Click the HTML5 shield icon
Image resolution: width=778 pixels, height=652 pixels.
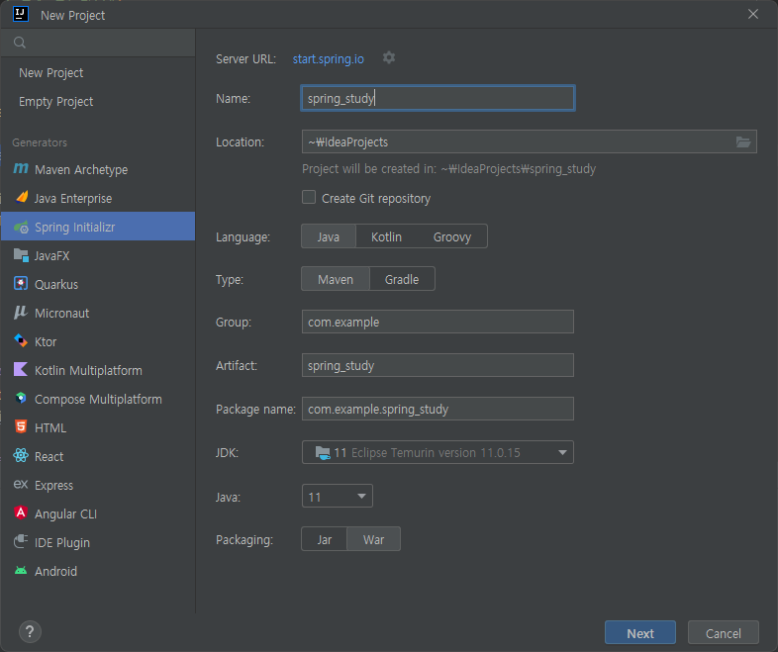tap(21, 426)
